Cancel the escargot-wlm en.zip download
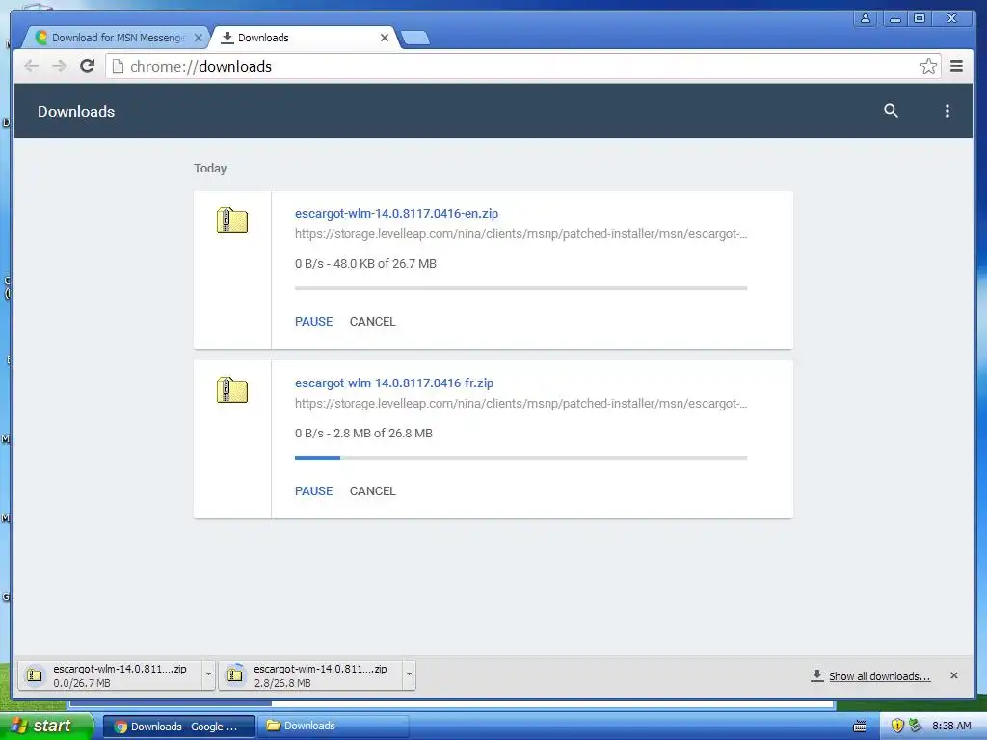The width and height of the screenshot is (987, 740). coord(373,322)
